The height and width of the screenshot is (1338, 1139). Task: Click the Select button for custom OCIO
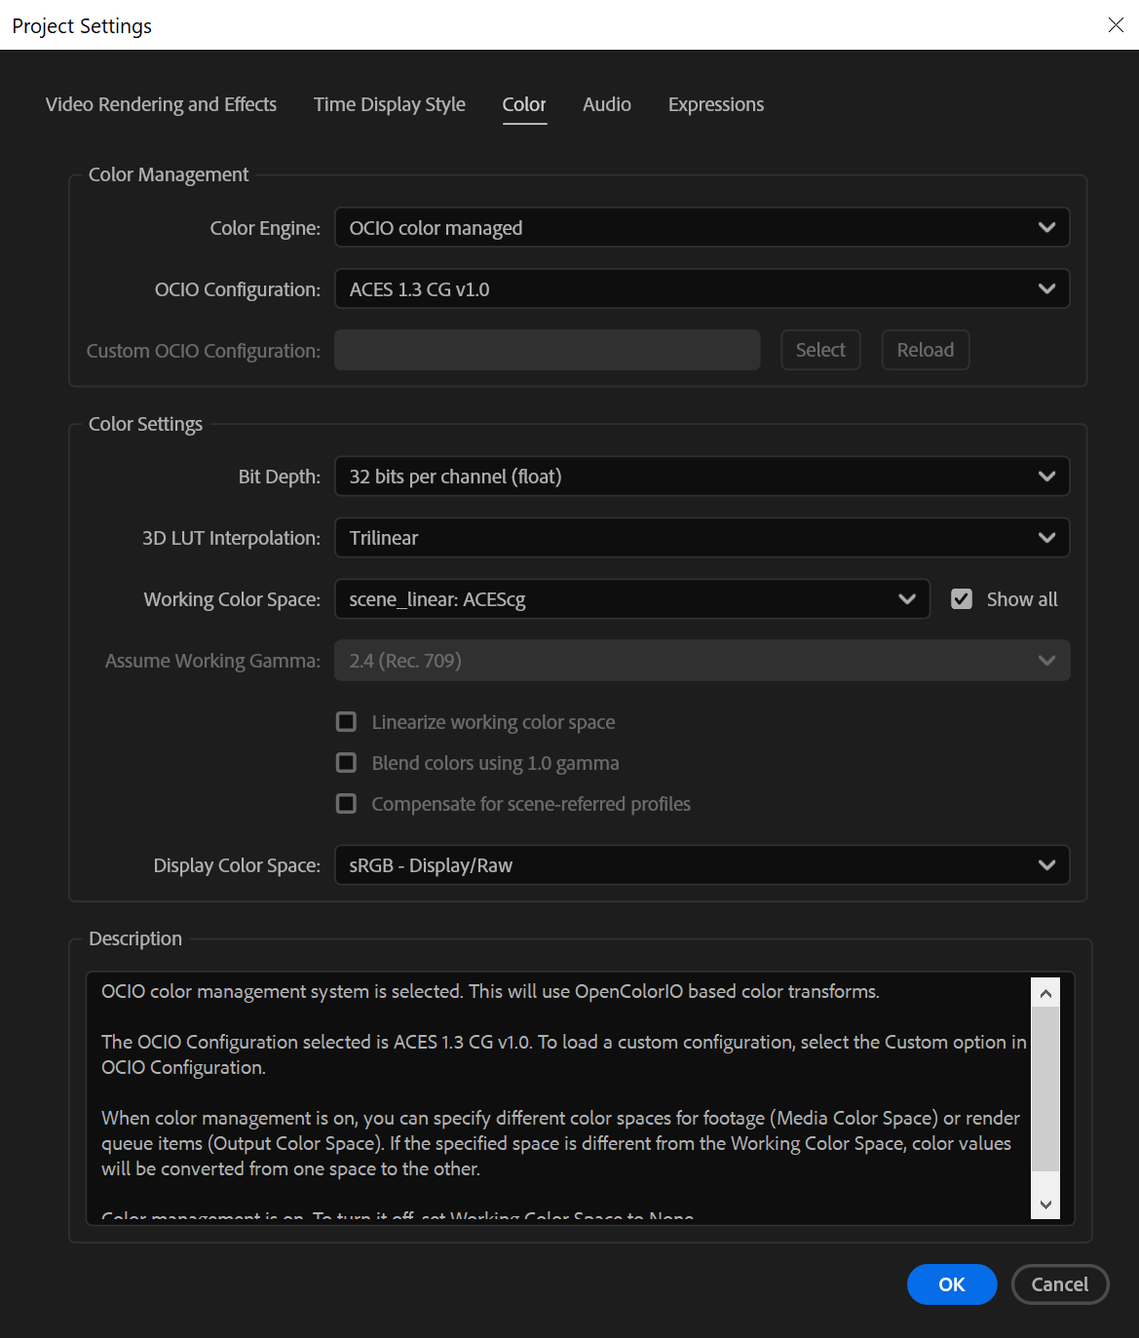(819, 349)
